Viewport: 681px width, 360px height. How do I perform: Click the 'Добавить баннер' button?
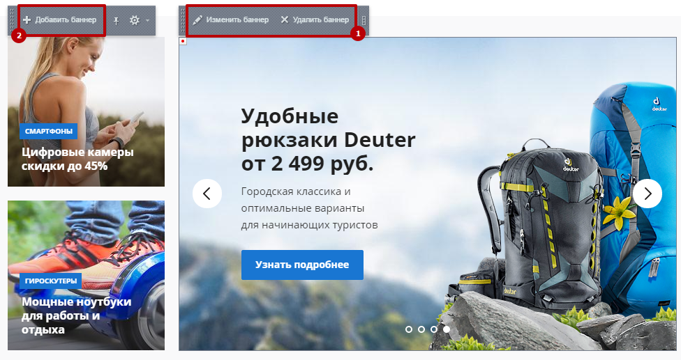click(60, 20)
